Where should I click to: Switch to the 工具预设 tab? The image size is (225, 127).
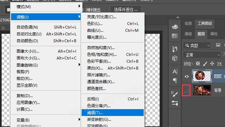205,23
